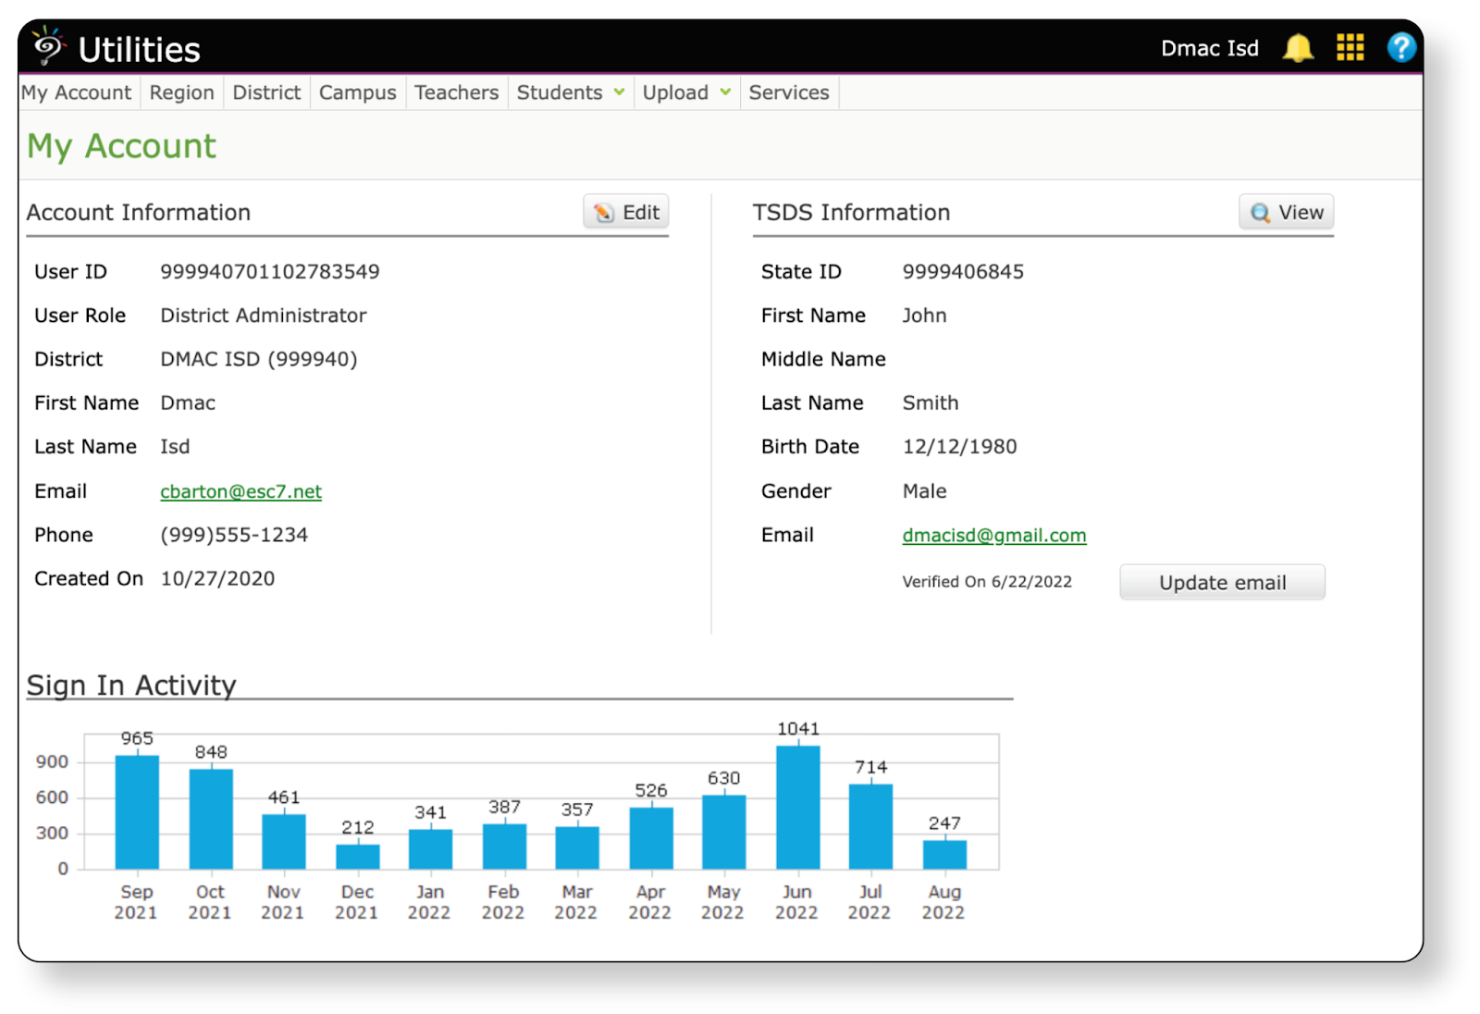Open the blue help question mark

coord(1401,47)
